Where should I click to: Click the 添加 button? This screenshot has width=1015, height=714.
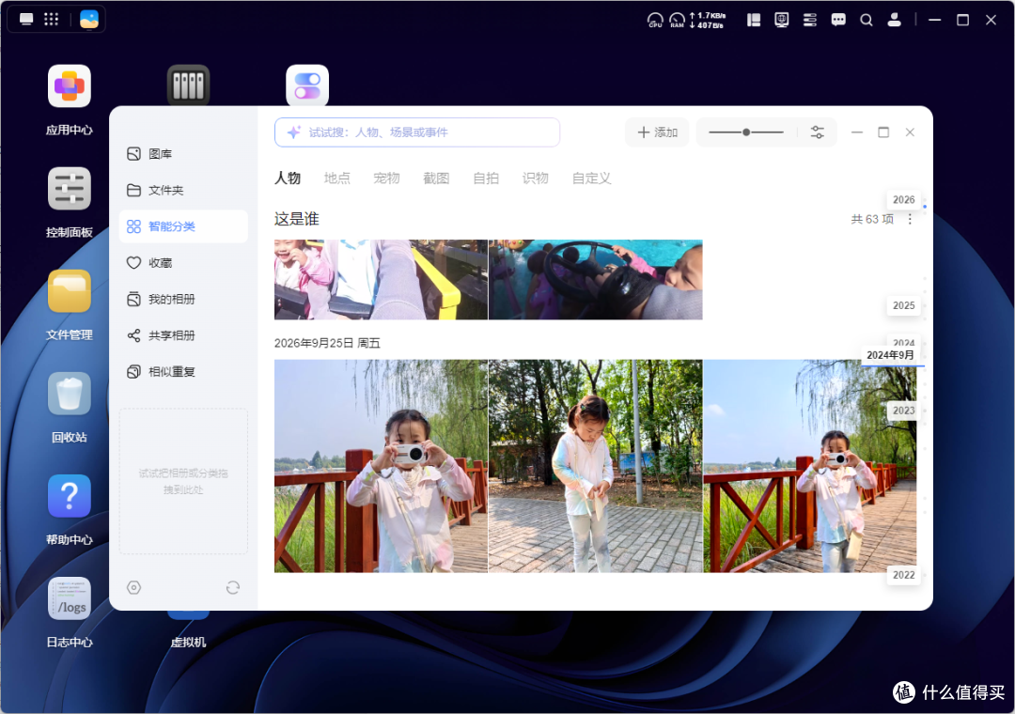tap(657, 132)
